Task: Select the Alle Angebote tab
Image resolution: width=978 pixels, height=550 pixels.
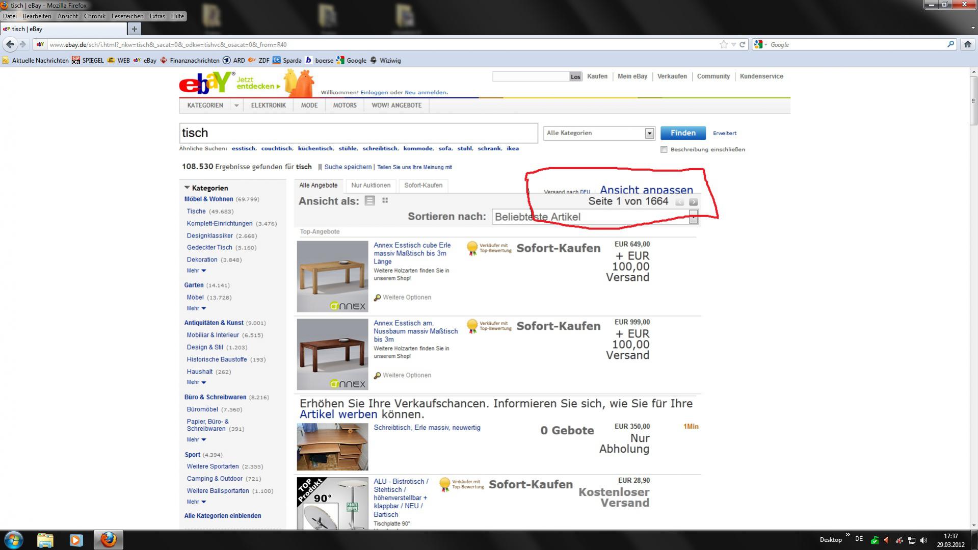Action: [319, 186]
